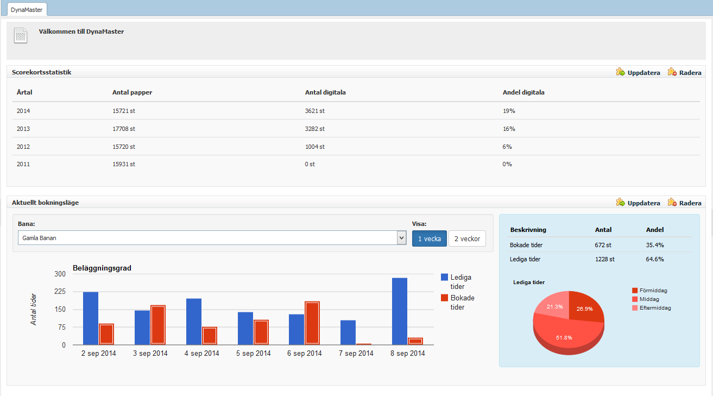This screenshot has height=396, width=713.
Task: Click the 3282 st digital count
Action: [x=315, y=129]
